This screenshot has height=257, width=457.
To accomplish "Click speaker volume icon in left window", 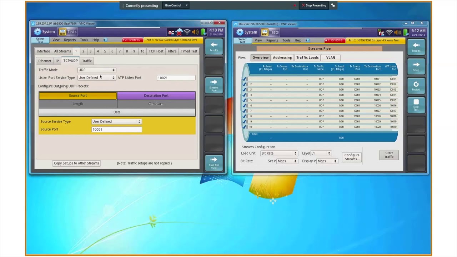I will click(x=195, y=32).
